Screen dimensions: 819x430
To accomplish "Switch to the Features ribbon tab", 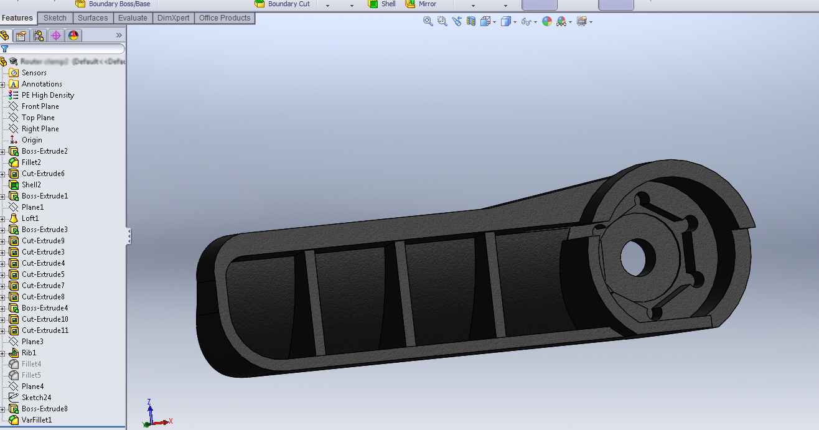I will [17, 18].
